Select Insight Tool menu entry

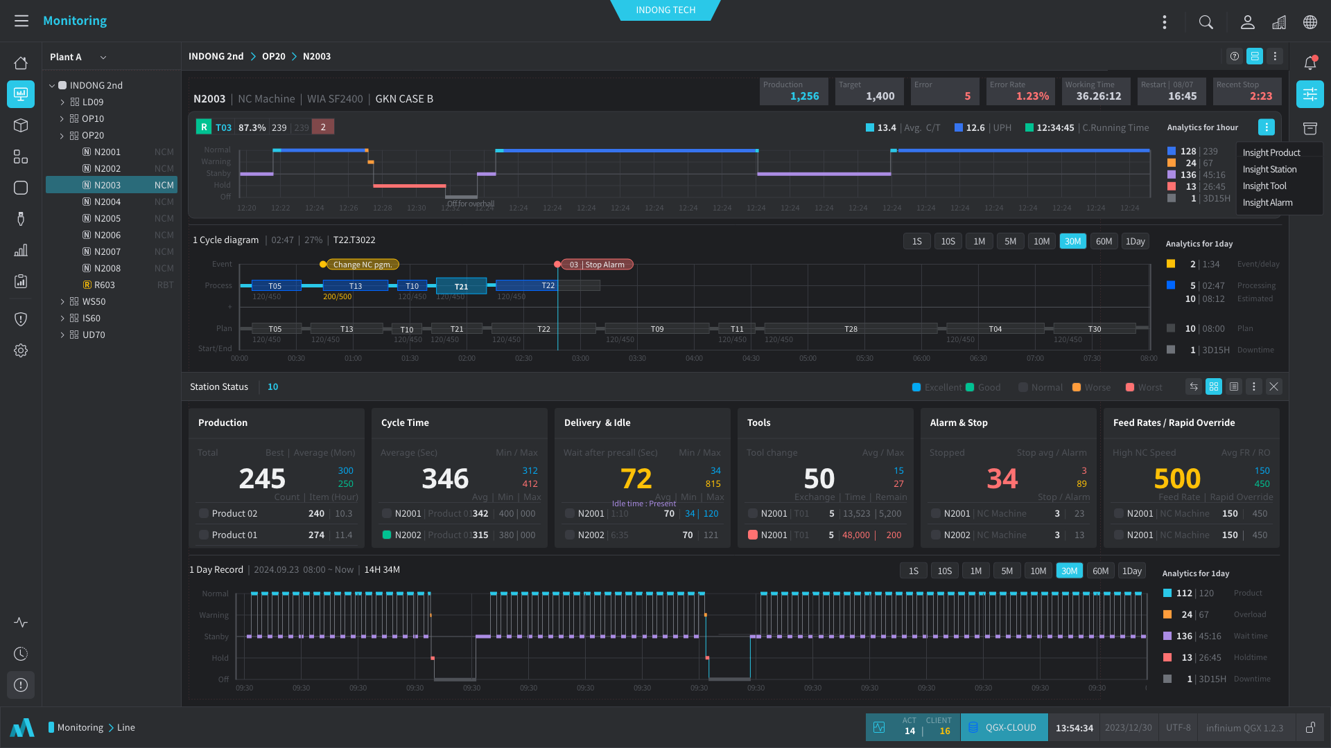[1264, 186]
